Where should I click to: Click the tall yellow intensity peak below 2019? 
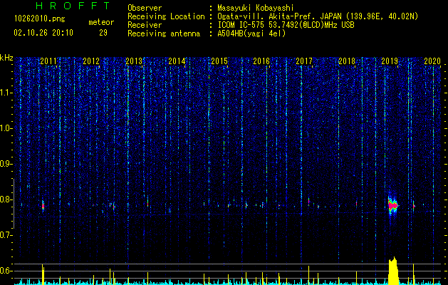point(393,271)
